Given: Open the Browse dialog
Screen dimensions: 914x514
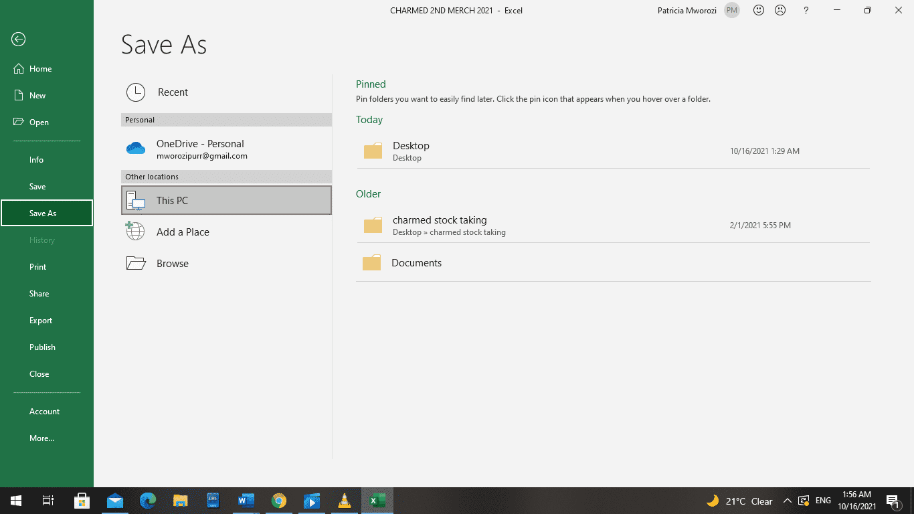Looking at the screenshot, I should pyautogui.click(x=172, y=263).
